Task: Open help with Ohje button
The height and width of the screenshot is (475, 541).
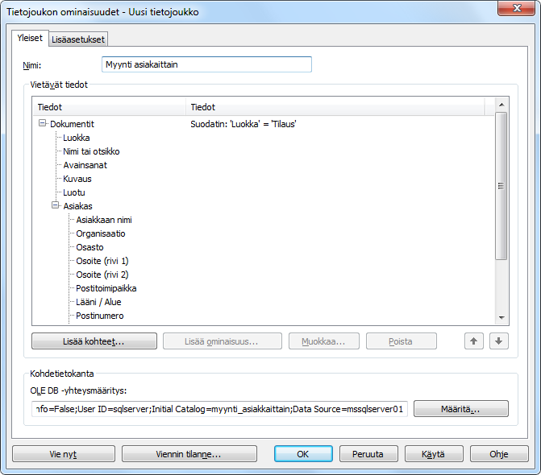Action: [499, 453]
